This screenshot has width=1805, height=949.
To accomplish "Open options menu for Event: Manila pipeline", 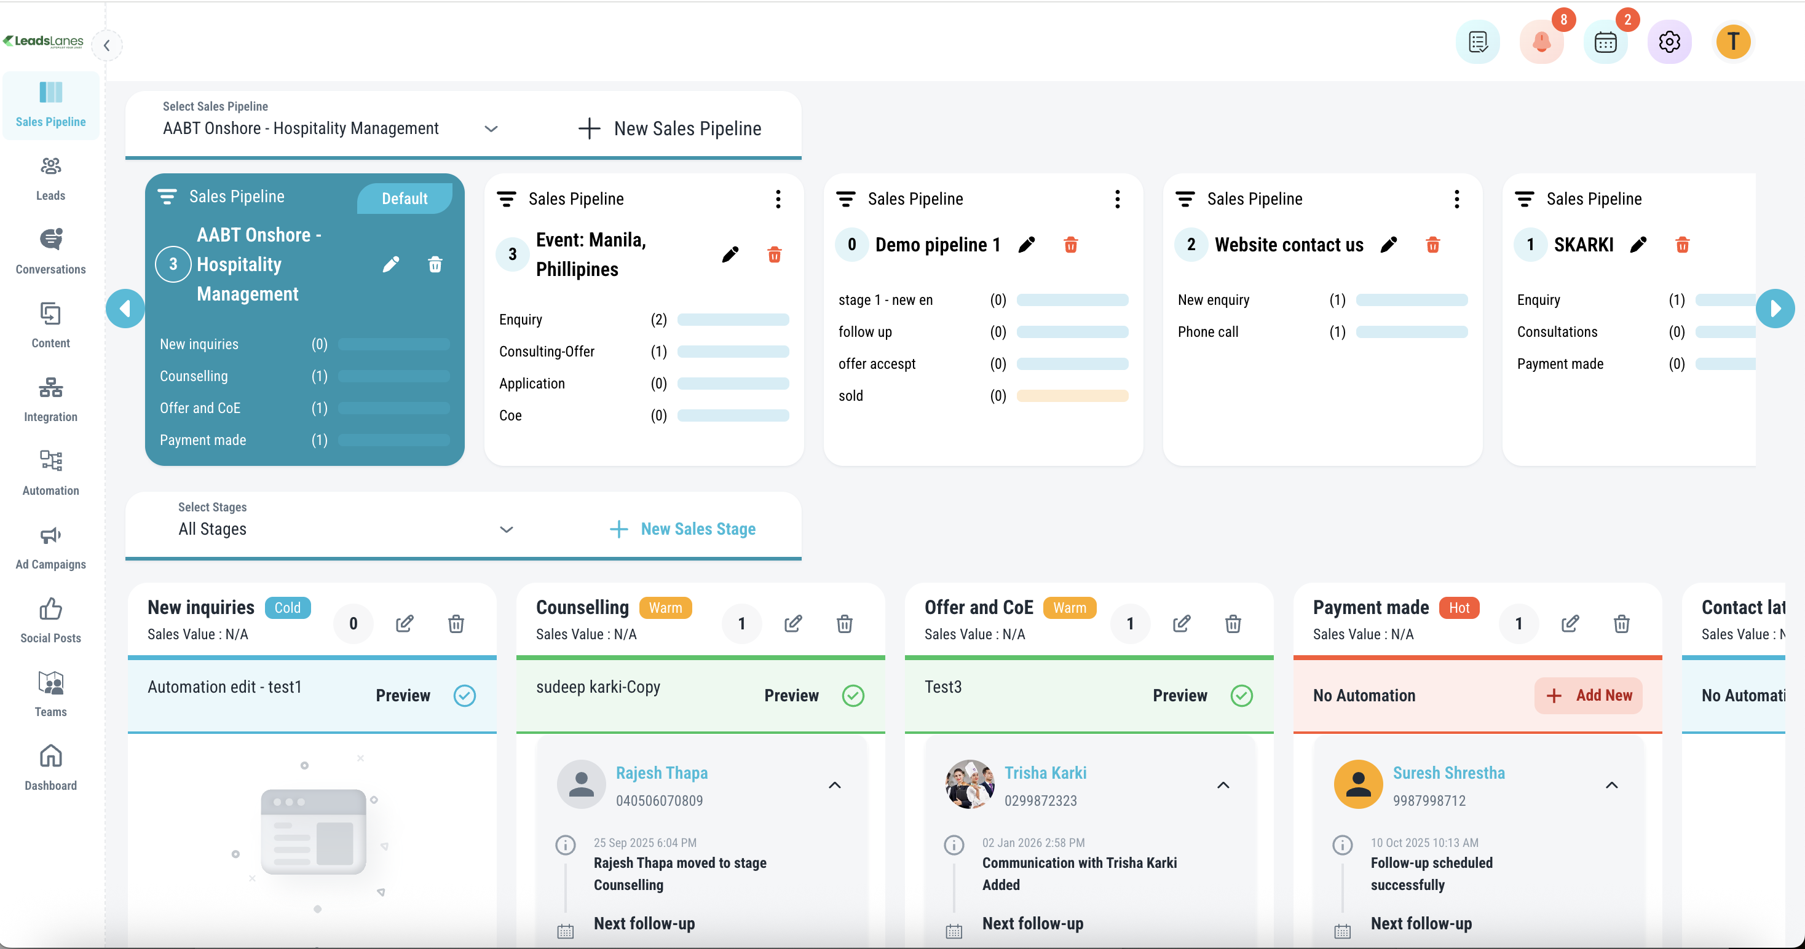I will [x=778, y=200].
